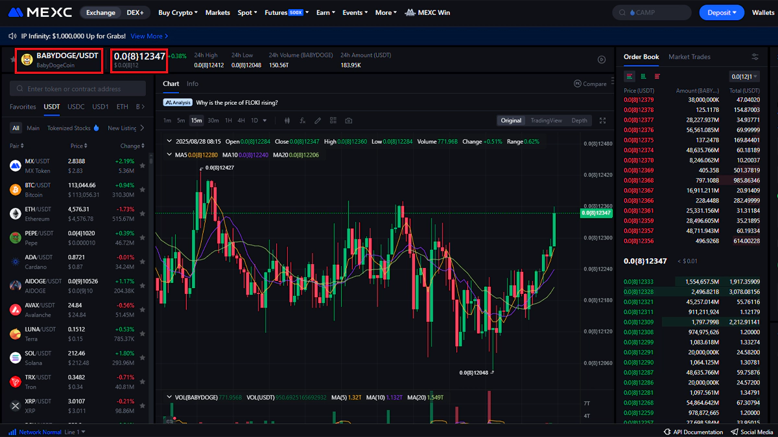Star the SOL/USDT pair as favorite
Image resolution: width=778 pixels, height=437 pixels.
pos(142,358)
